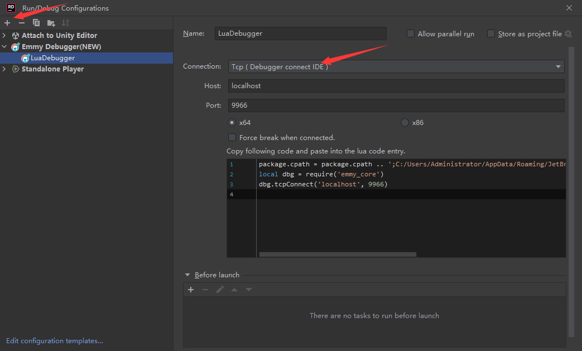Image resolution: width=582 pixels, height=351 pixels.
Task: Create a new configuration folder
Action: [51, 23]
